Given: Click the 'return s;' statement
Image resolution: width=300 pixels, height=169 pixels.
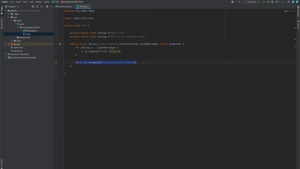Looking at the screenshot, I should (x=114, y=51).
